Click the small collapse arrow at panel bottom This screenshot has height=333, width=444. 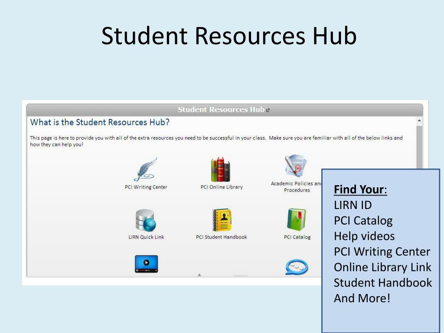coord(199,275)
